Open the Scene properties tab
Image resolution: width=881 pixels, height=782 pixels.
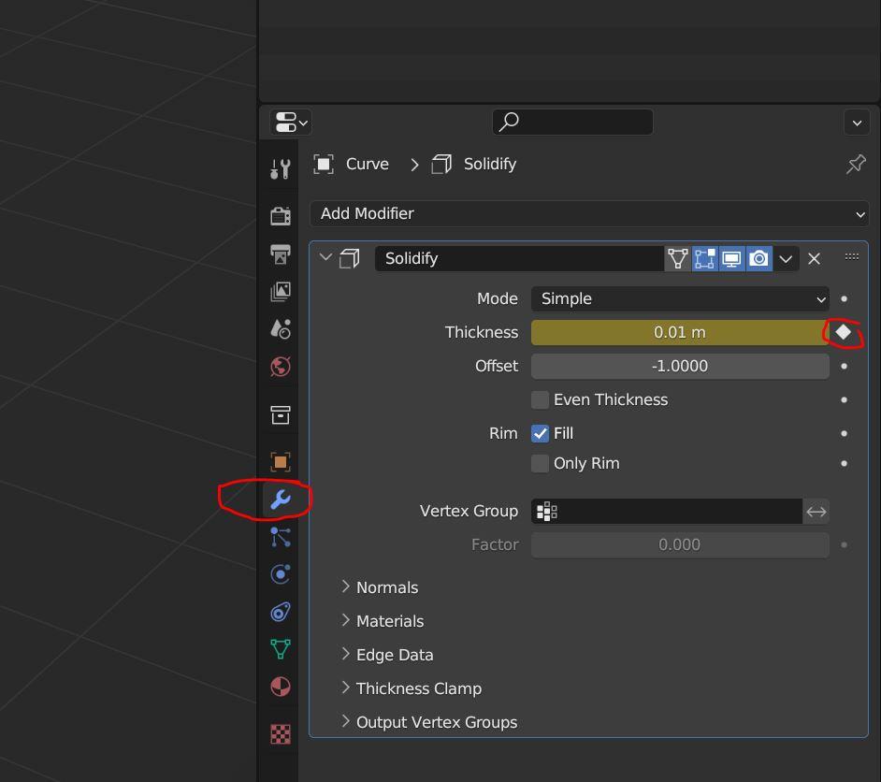tap(280, 329)
